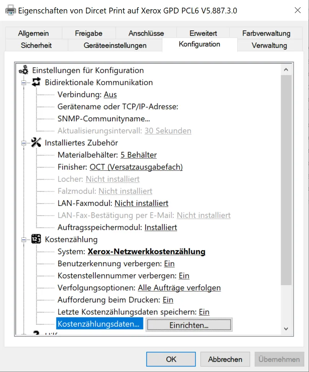The width and height of the screenshot is (309, 372).
Task: Click the Bidirektionale Kommunikation arrows icon
Action: [36, 82]
